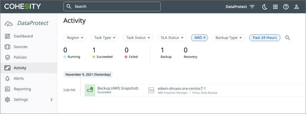The height and width of the screenshot is (114, 306).
Task: Click the green backup succeeded icon
Action: pos(90,90)
